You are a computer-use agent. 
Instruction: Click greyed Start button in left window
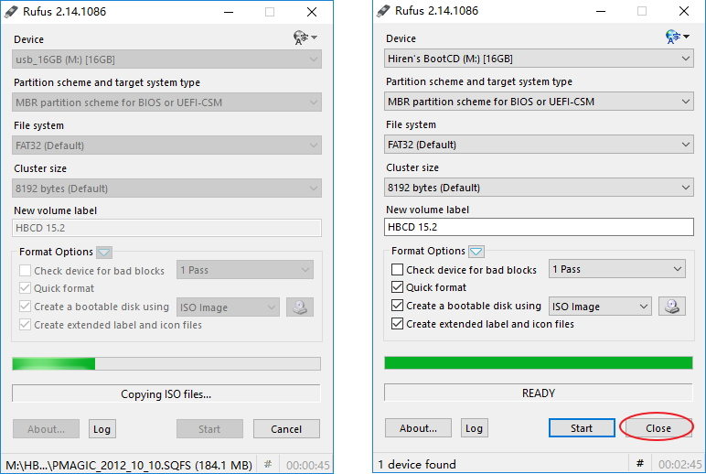(209, 429)
